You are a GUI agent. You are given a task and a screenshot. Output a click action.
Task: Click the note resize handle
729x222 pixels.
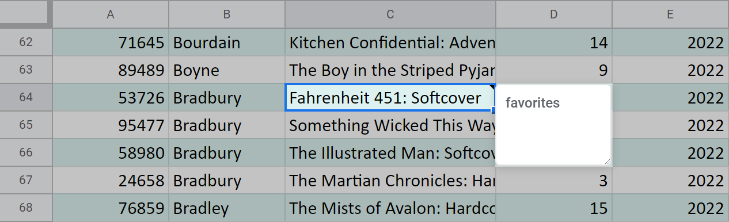606,161
